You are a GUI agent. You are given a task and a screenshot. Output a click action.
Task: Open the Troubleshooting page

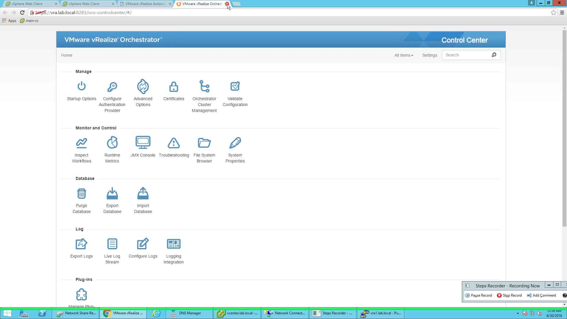pos(174,147)
